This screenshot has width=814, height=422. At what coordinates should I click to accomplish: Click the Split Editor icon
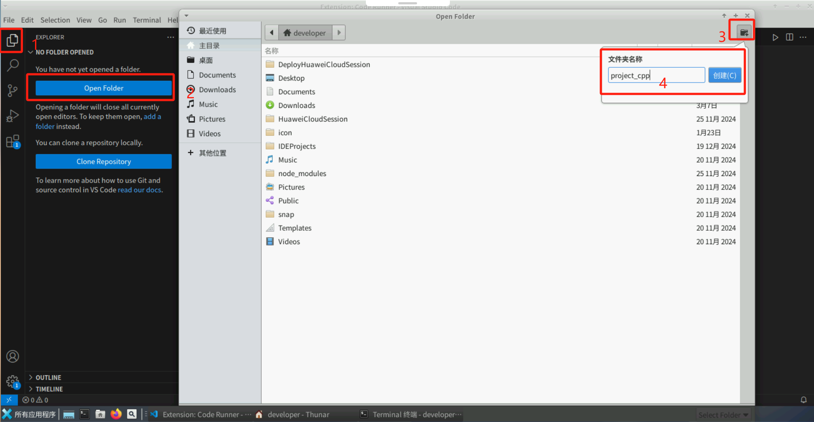point(789,37)
